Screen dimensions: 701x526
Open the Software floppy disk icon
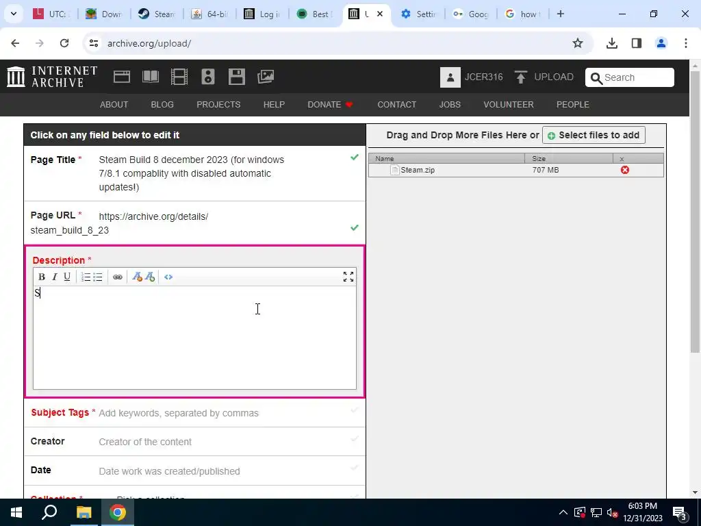coord(236,77)
